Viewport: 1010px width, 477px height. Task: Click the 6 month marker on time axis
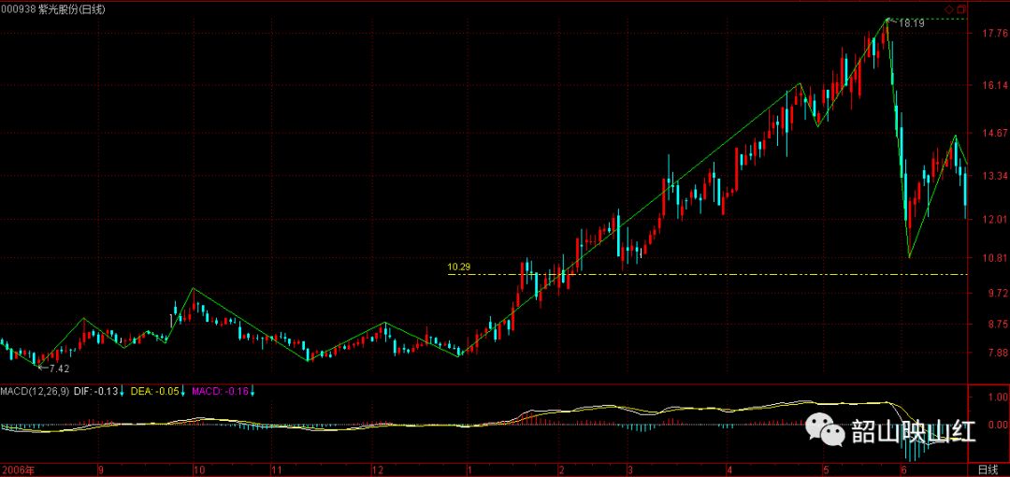pos(904,470)
